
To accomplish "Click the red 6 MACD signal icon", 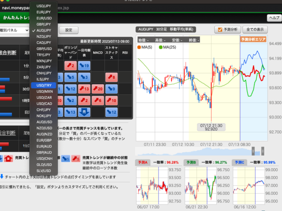I will click(x=98, y=100).
